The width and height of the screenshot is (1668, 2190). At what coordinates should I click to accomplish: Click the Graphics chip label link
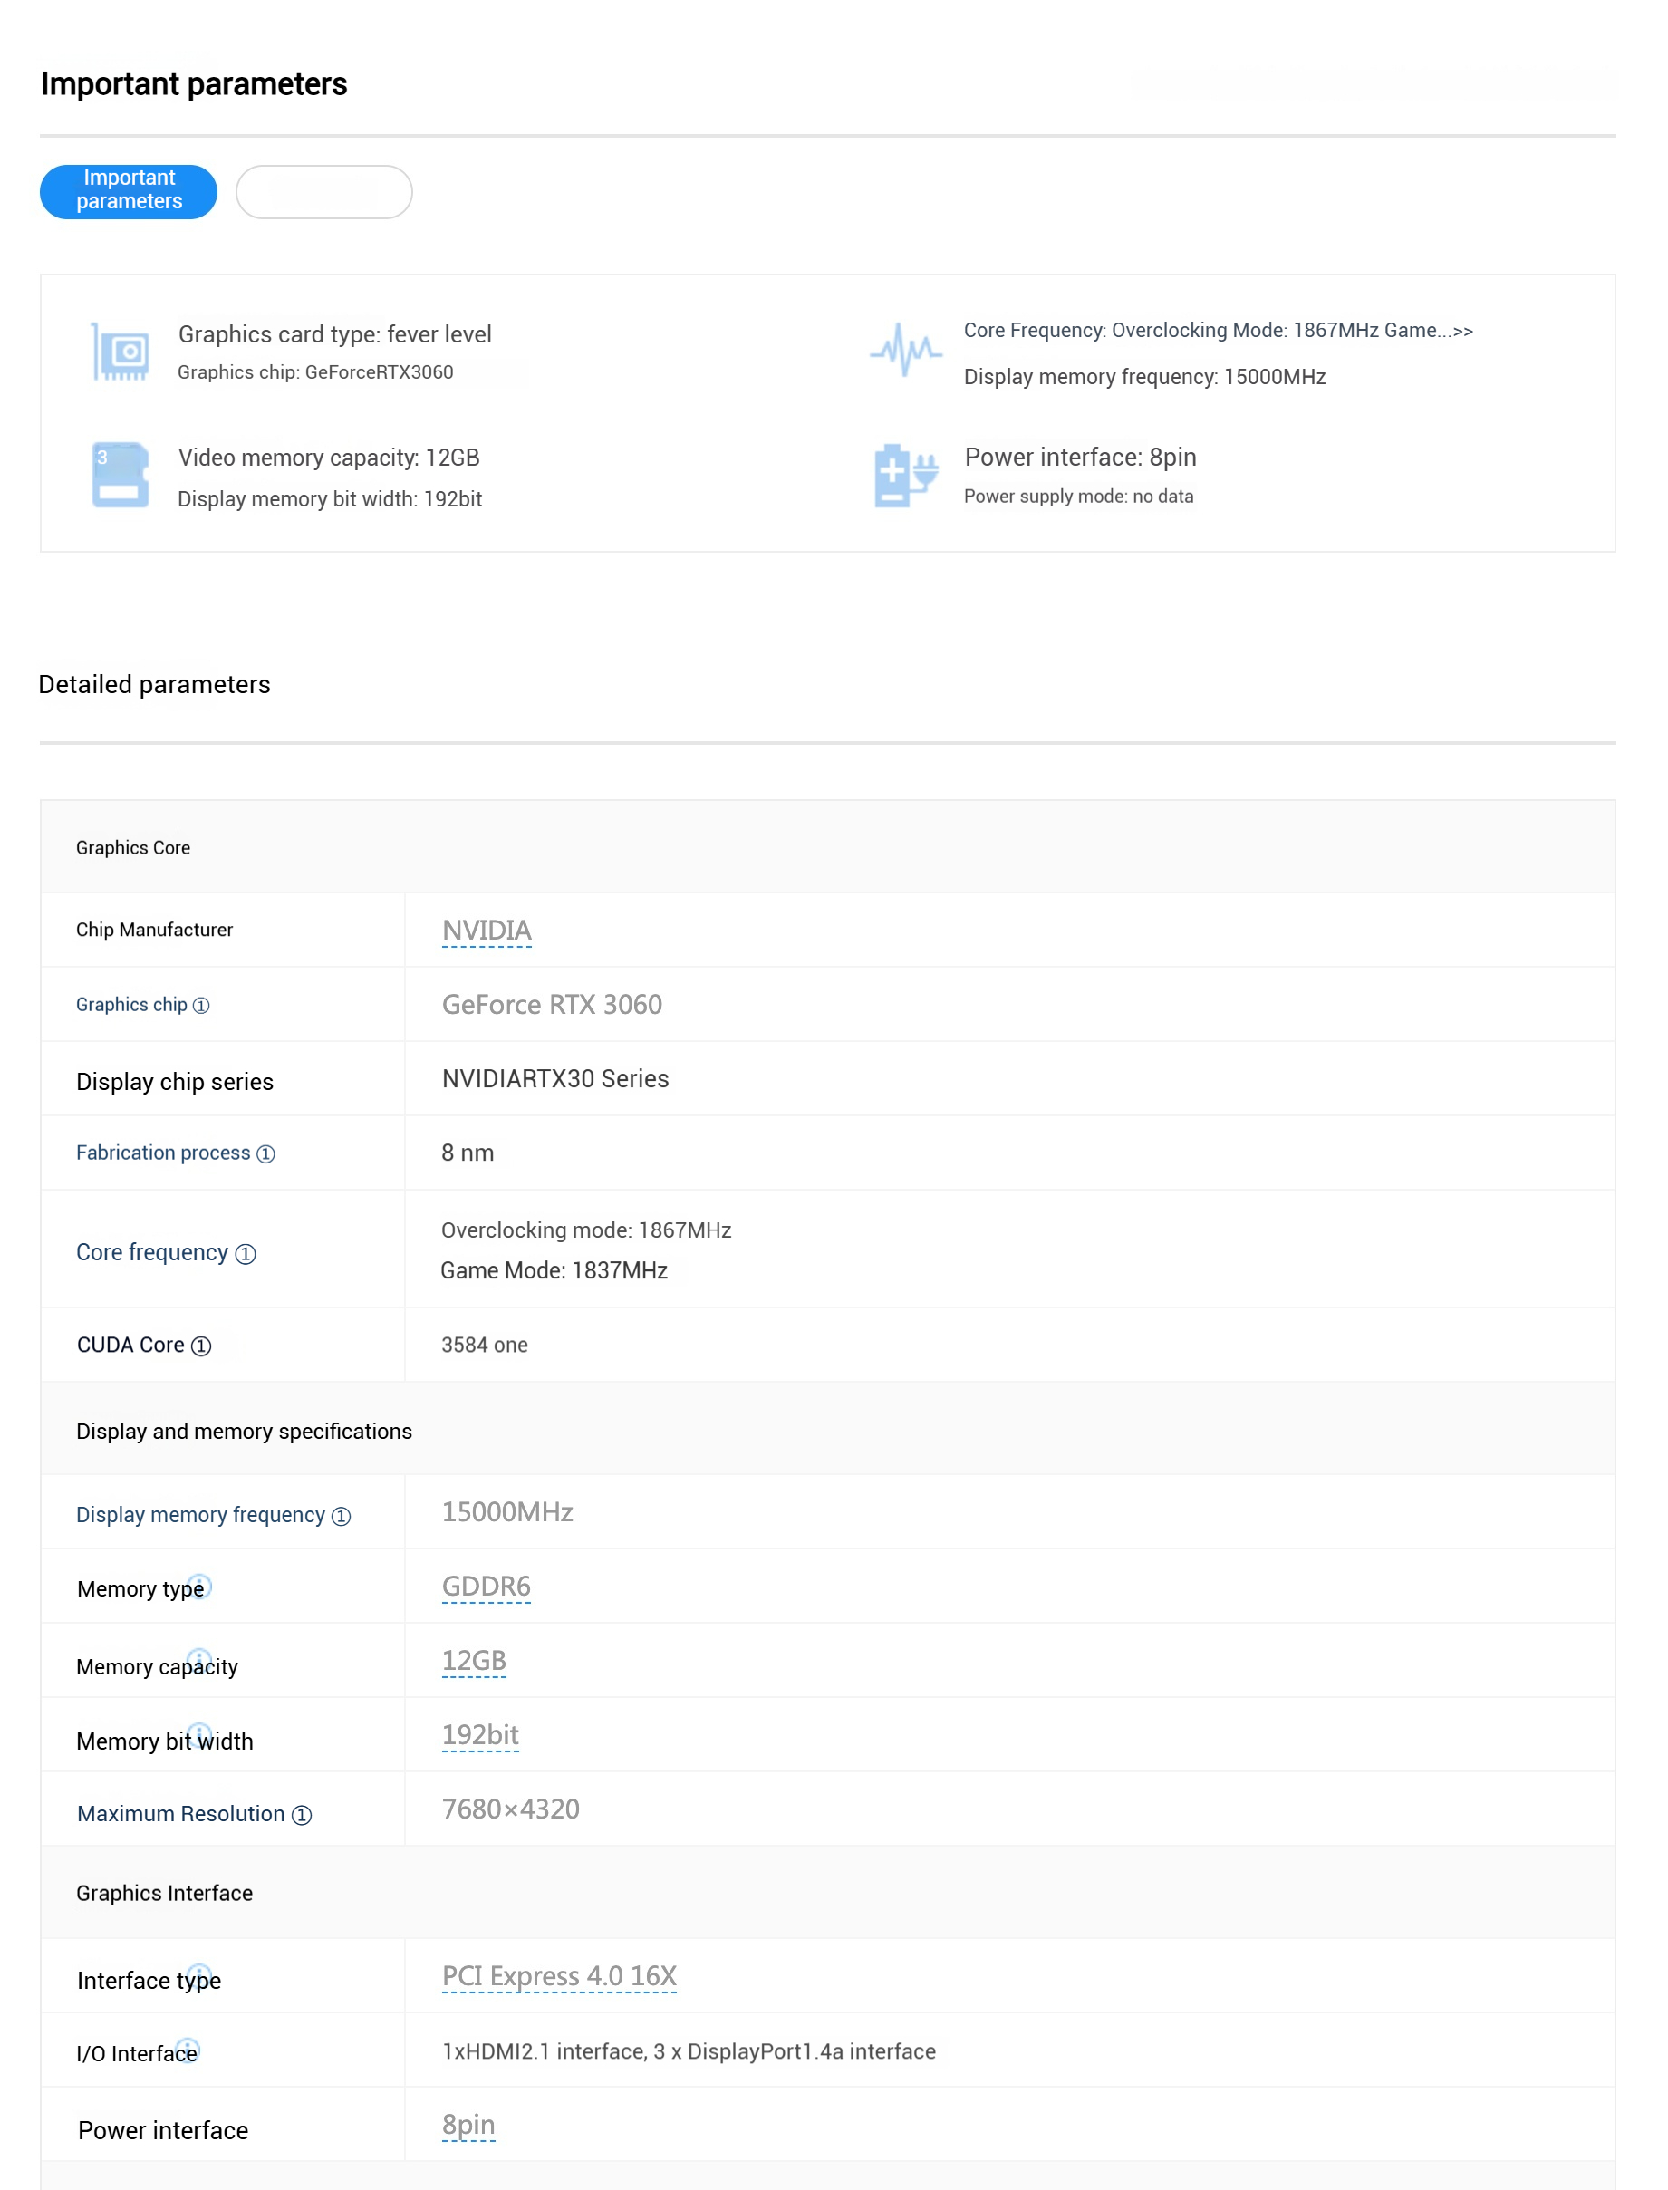click(x=132, y=1005)
